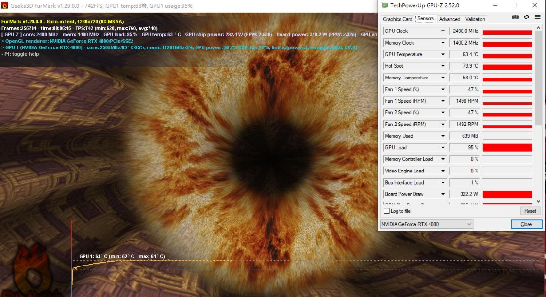The width and height of the screenshot is (546, 297).
Task: Open the Memory Clock sensor dropdown
Action: click(443, 43)
